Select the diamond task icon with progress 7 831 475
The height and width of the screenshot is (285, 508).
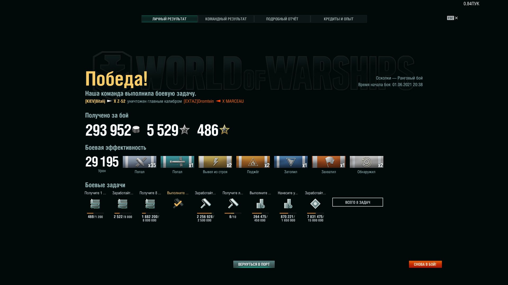315,204
